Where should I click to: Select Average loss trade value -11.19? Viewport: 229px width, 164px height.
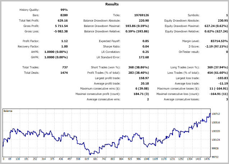pyautogui.click(x=223, y=83)
